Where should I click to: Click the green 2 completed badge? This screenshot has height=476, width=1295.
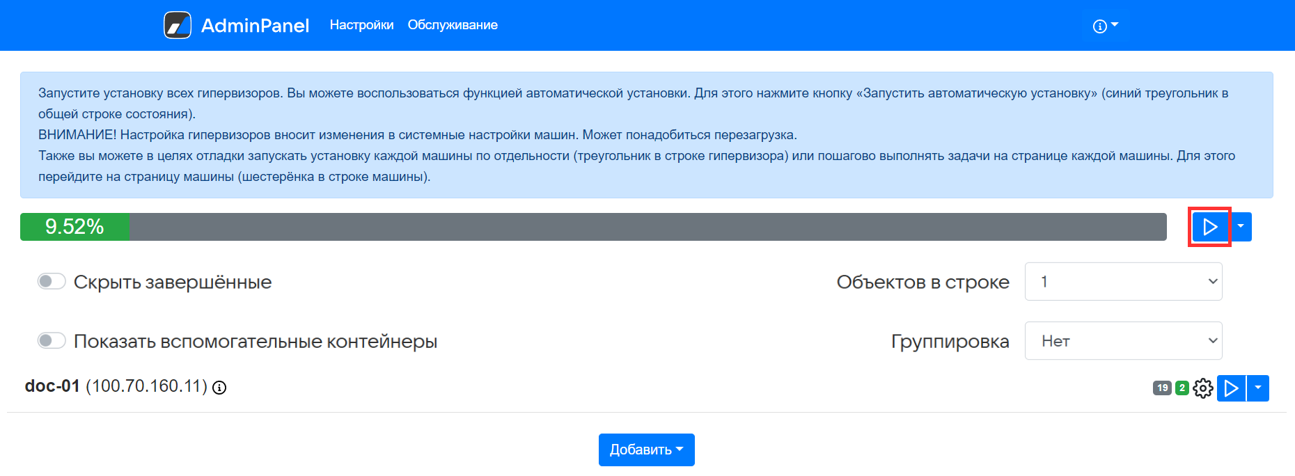coord(1182,388)
